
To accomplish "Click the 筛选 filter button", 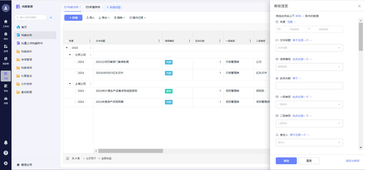I will tap(286, 161).
